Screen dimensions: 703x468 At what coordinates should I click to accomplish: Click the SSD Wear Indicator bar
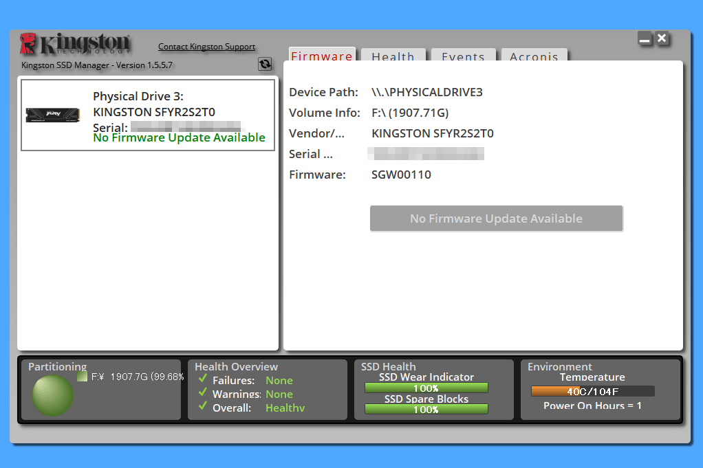tap(426, 388)
